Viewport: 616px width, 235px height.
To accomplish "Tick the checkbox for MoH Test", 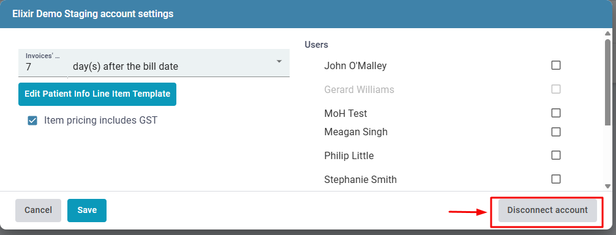I will pyautogui.click(x=555, y=113).
